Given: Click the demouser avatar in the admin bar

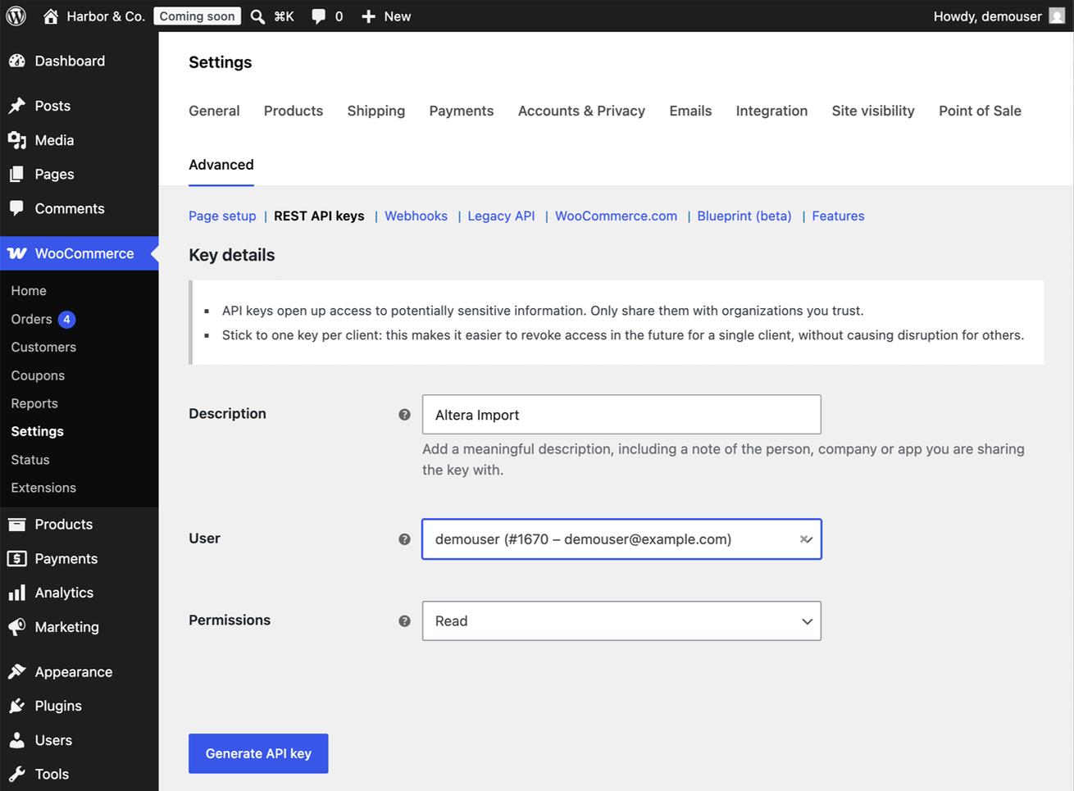Looking at the screenshot, I should point(1057,16).
